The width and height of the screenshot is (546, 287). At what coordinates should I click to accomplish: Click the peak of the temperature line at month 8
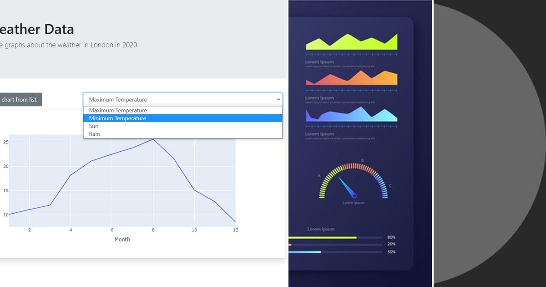[153, 139]
